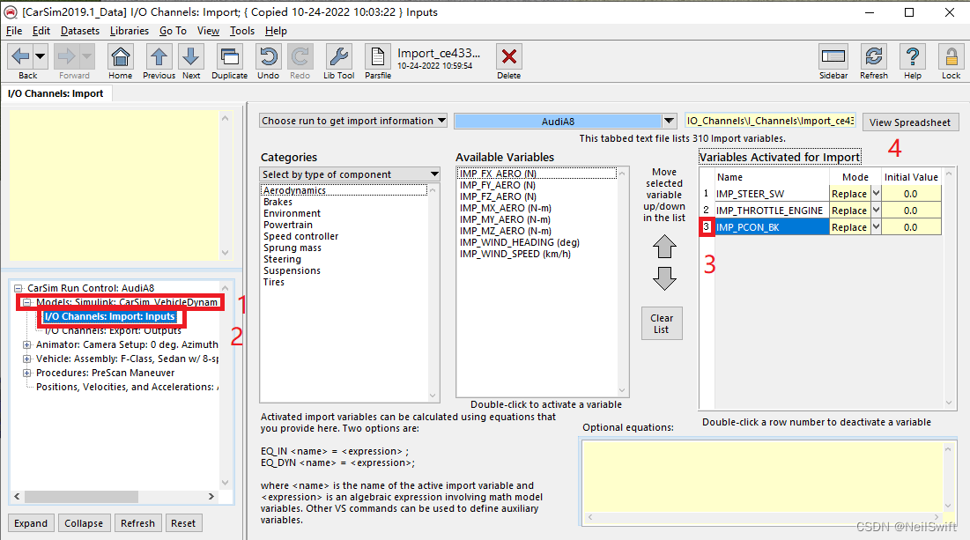Select the Brakes category
This screenshot has width=970, height=540.
click(x=278, y=203)
